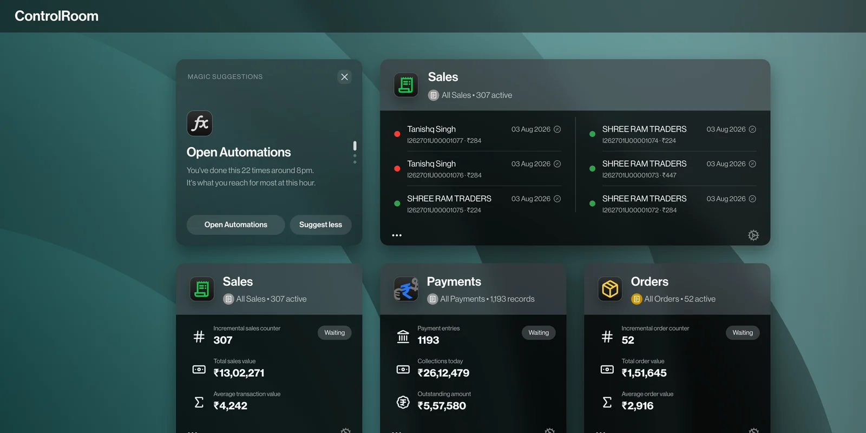Open settings gear of large Sales widget
Screen dimensions: 866x433
pyautogui.click(x=753, y=235)
